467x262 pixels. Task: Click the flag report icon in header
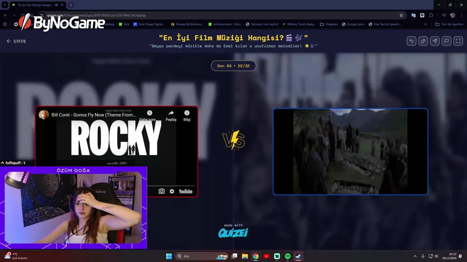click(x=447, y=41)
